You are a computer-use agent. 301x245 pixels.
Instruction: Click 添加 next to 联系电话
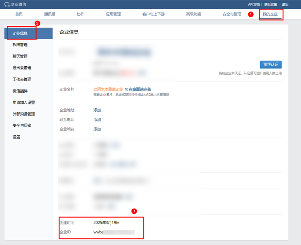click(x=97, y=120)
